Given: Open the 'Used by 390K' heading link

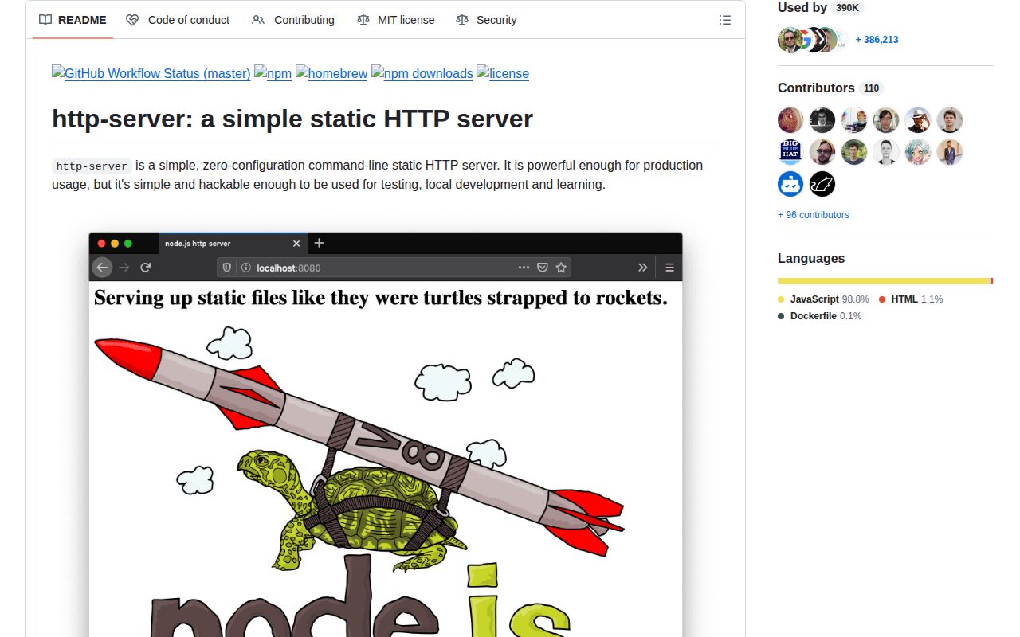Looking at the screenshot, I should point(821,7).
